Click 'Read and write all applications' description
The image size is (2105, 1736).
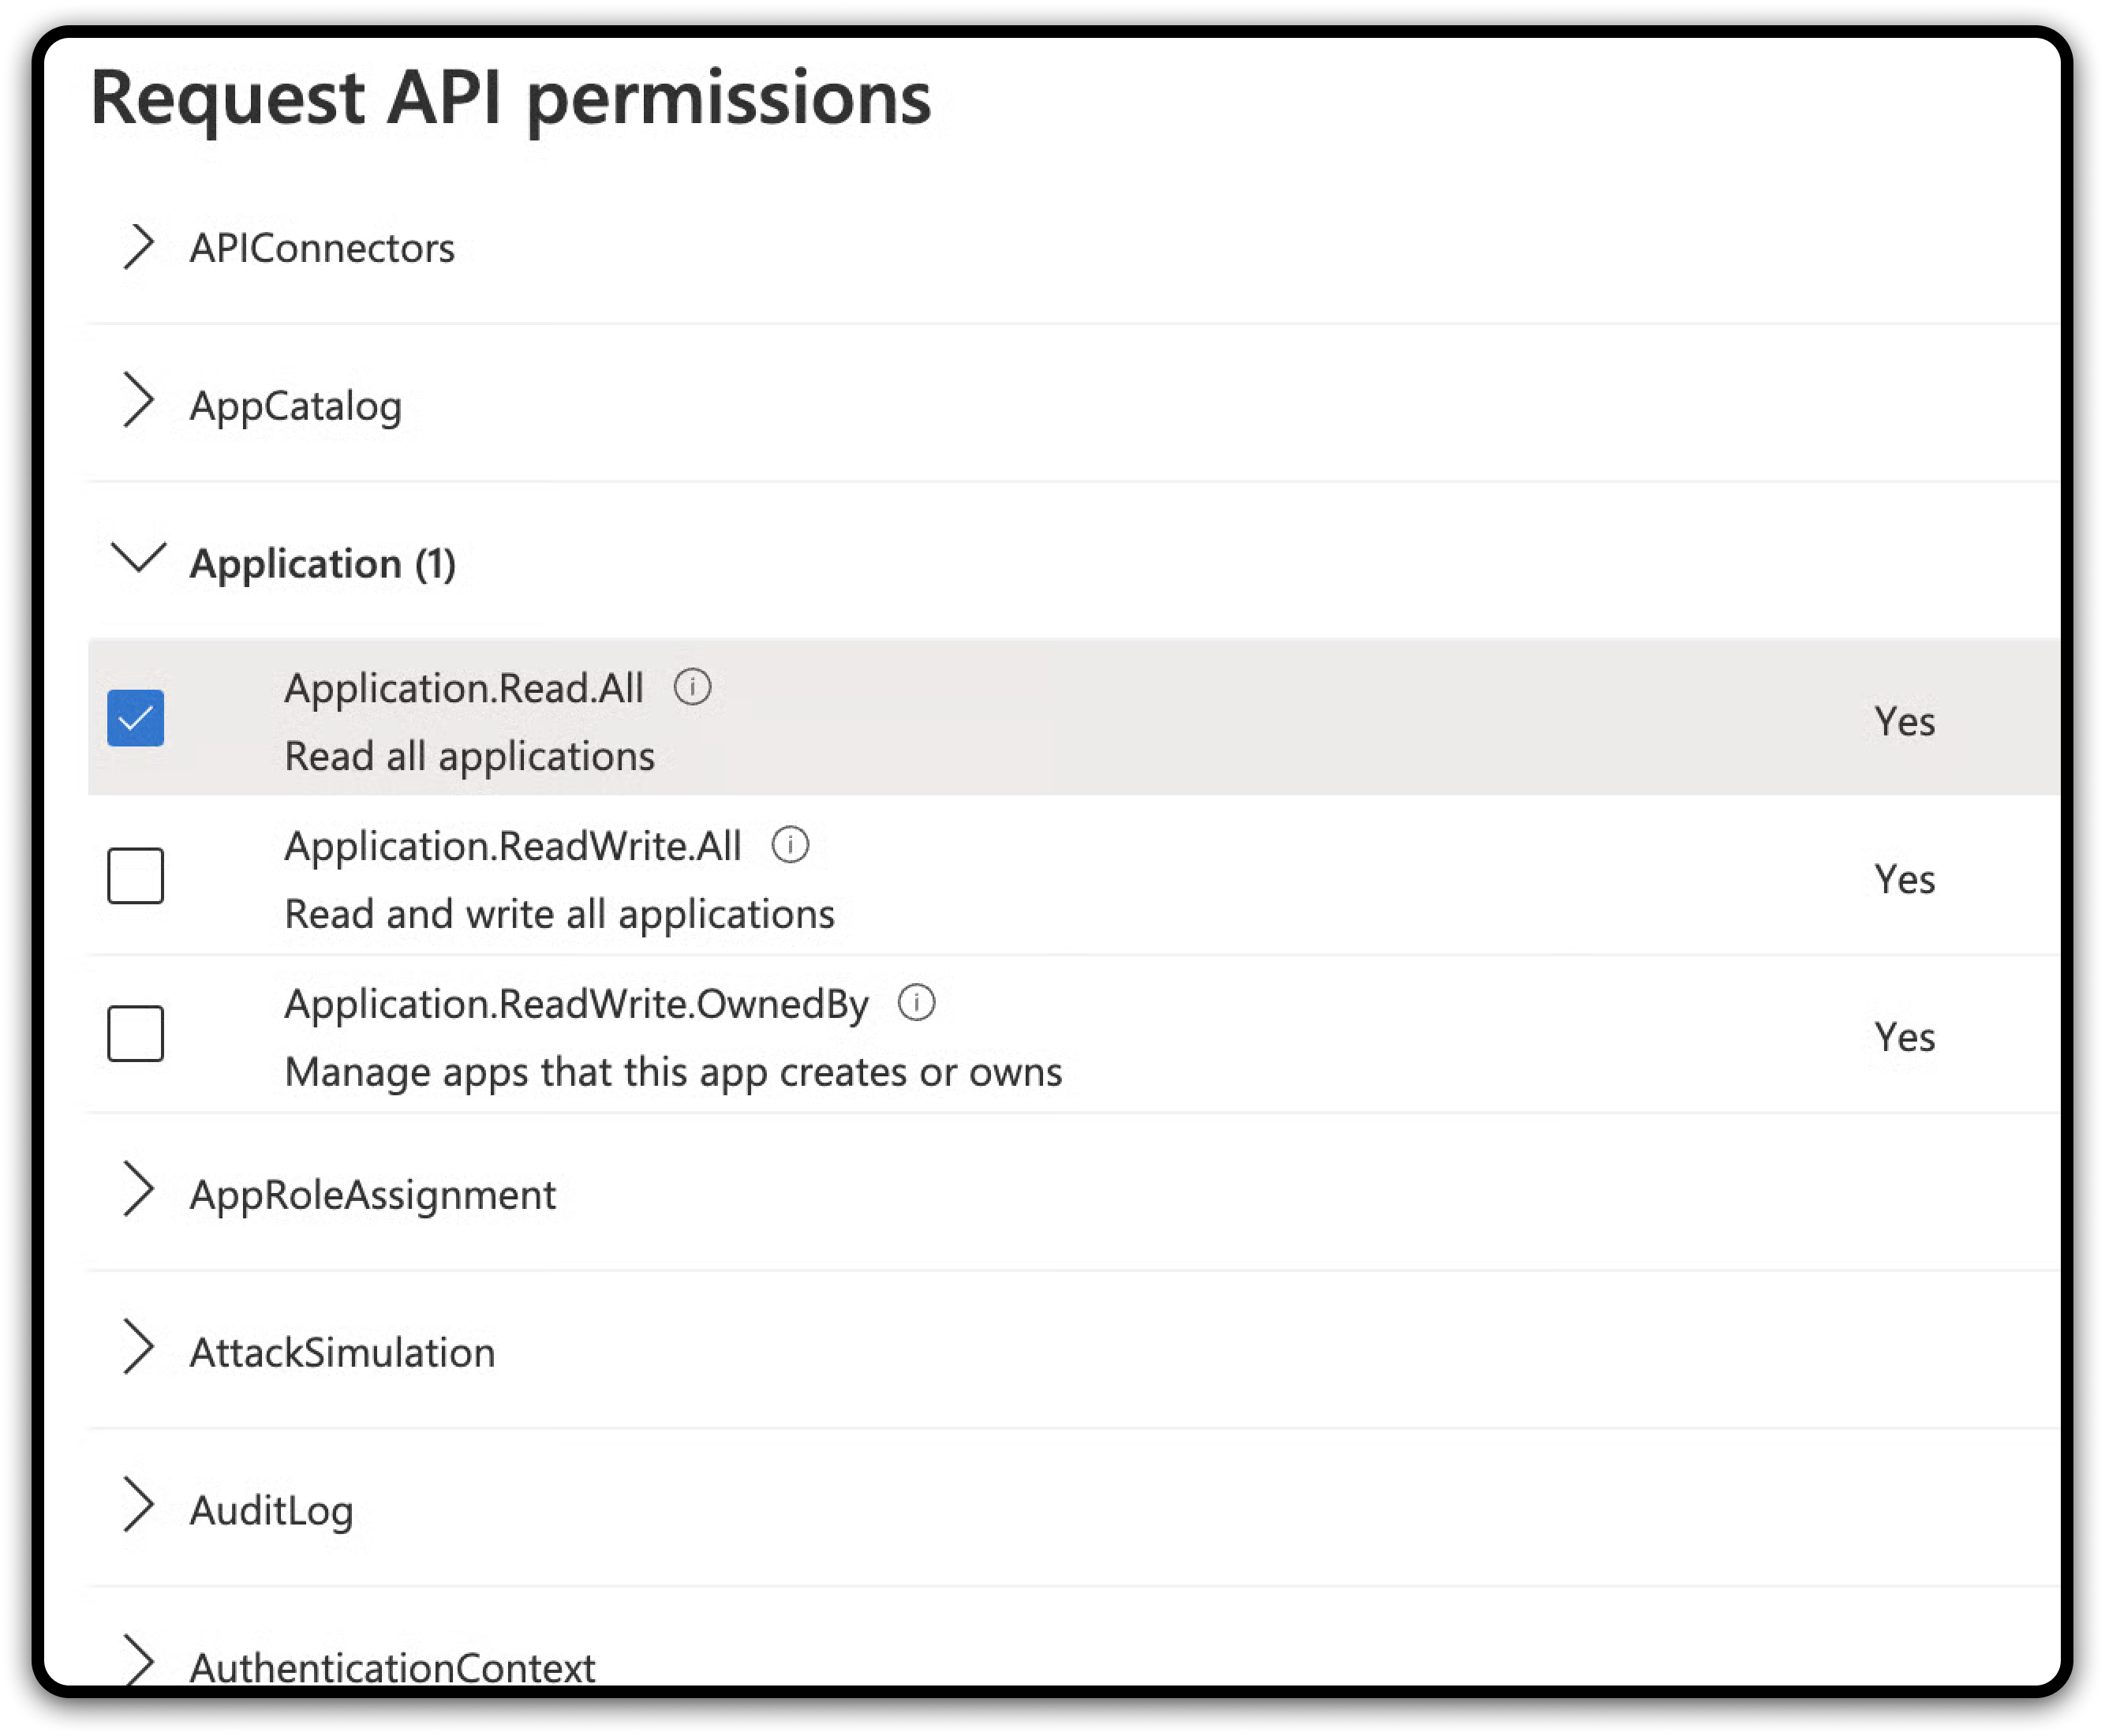(559, 914)
